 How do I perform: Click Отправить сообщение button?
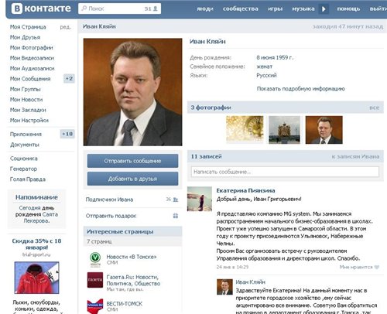132,161
